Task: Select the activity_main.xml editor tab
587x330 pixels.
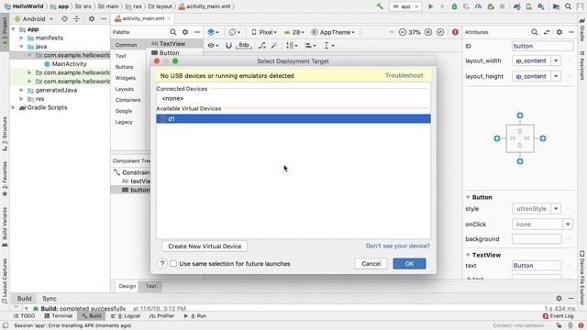Action: click(x=142, y=18)
